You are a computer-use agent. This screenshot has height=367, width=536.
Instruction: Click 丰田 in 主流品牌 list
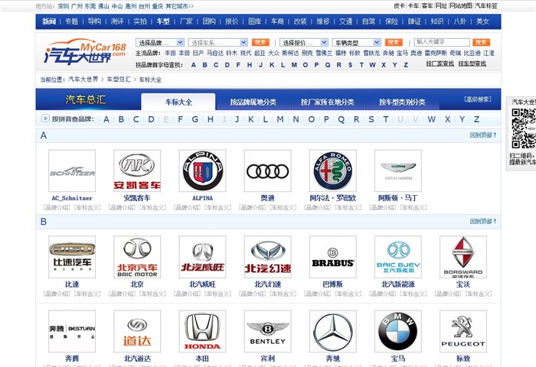(x=170, y=53)
